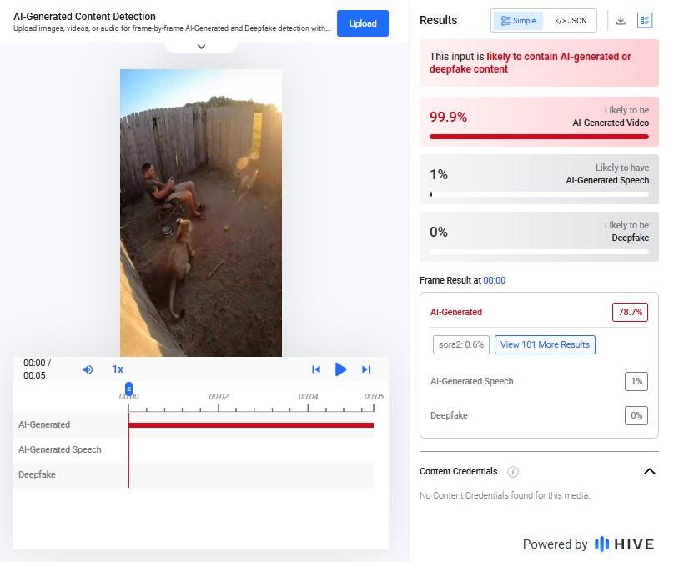Switch to the Simple results view
Viewport: 679px width, 562px height.
click(x=518, y=20)
